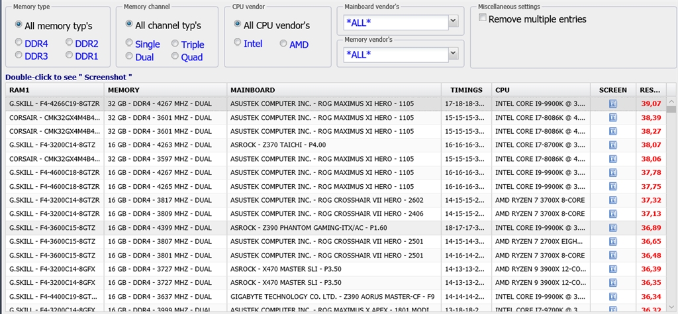
Task: Sort by MEMORY column header
Action: coord(165,90)
